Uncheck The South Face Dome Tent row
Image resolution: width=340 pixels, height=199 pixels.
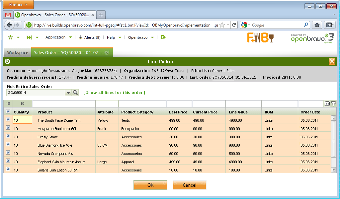click(x=8, y=119)
